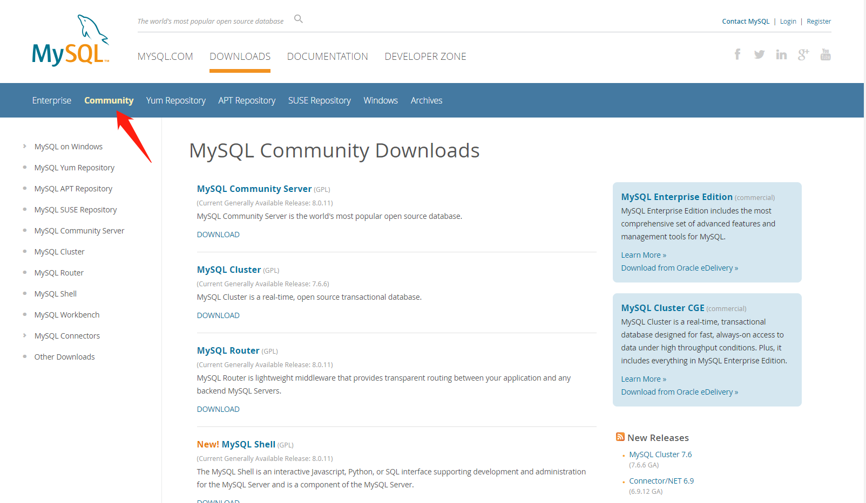Switch to Enterprise submenu item
Screen dimensions: 866x503
52,100
